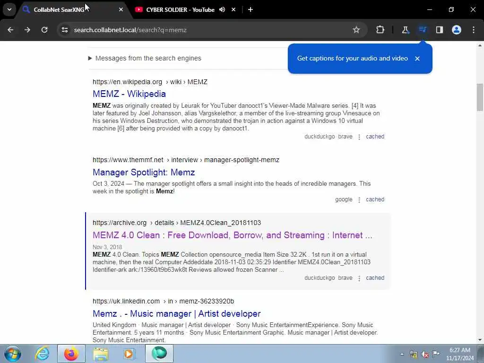Image resolution: width=484 pixels, height=363 pixels.
Task: Click the scrollbar up arrow
Action: point(480,45)
